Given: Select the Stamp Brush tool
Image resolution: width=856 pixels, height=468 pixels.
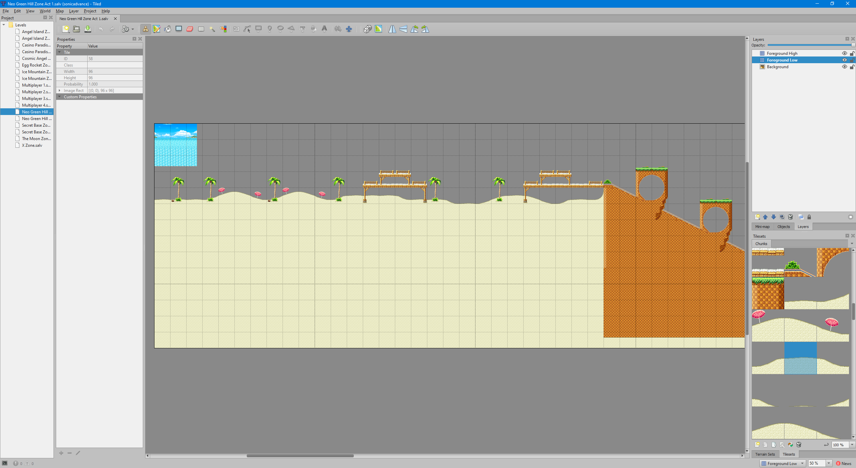Looking at the screenshot, I should click(x=145, y=29).
